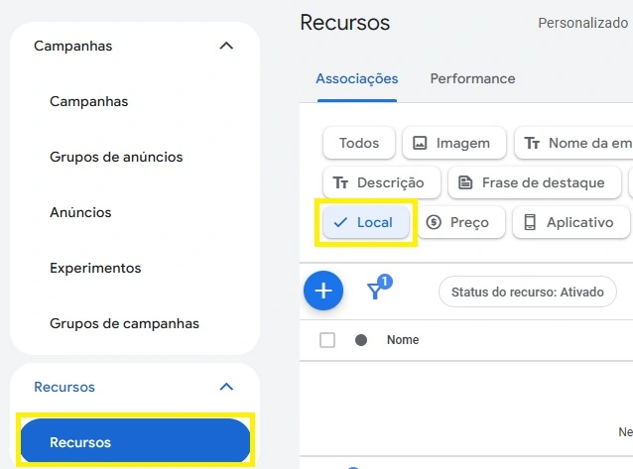Go to Anúncios
This screenshot has width=633, height=469.
(x=80, y=212)
